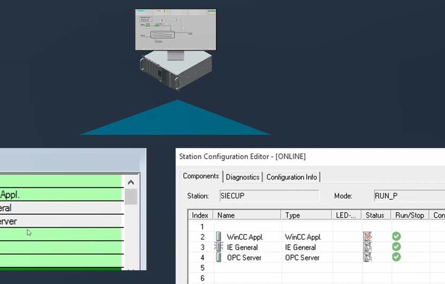The width and height of the screenshot is (445, 284).
Task: Click the WinCC Appl. component icon in row 2
Action: coord(218,236)
